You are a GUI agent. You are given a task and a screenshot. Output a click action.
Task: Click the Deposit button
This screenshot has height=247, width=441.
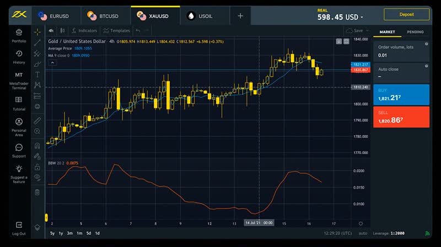tap(406, 14)
